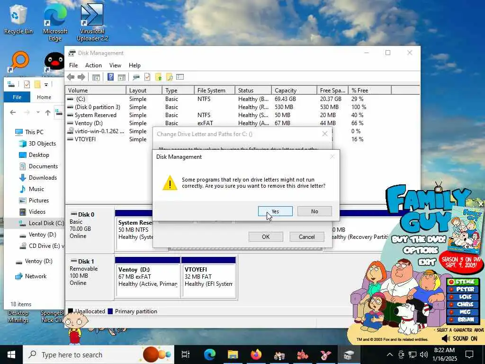Click No in the Disk Management warning

pos(314,211)
